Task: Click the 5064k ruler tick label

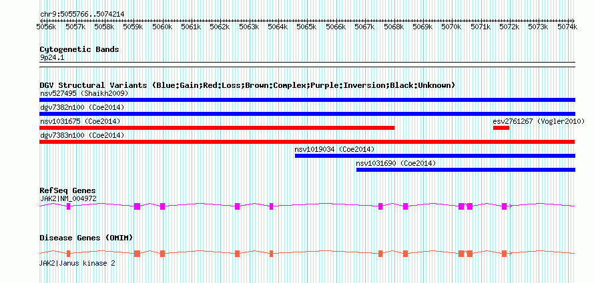Action: tap(278, 27)
